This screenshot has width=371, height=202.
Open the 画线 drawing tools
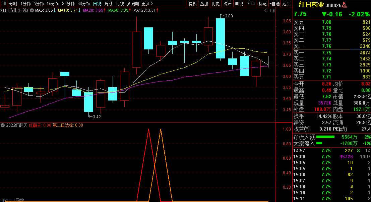pos(239,4)
